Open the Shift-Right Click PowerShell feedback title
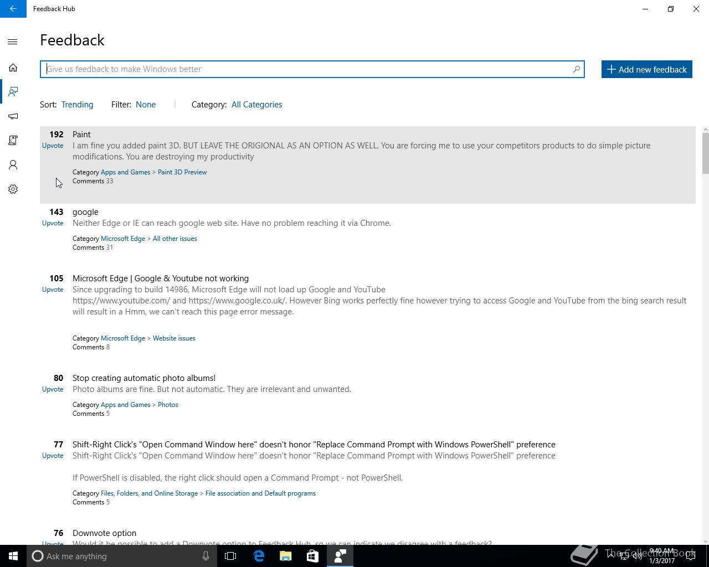Screen dimensions: 709x567 coord(314,445)
